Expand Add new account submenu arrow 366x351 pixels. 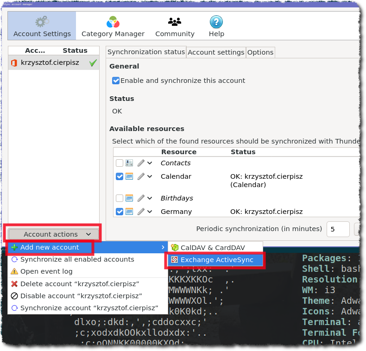coord(163,247)
